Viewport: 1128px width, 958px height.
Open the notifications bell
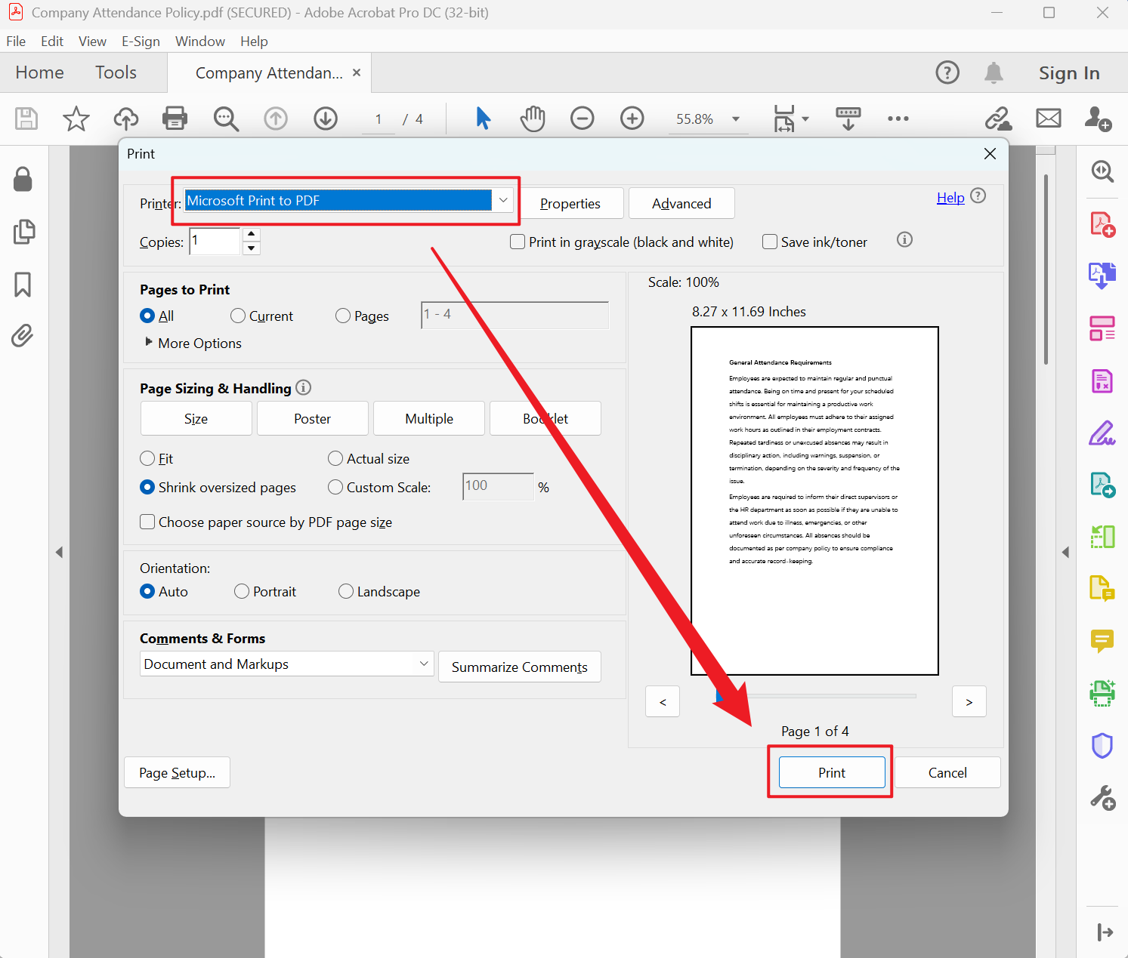(994, 72)
